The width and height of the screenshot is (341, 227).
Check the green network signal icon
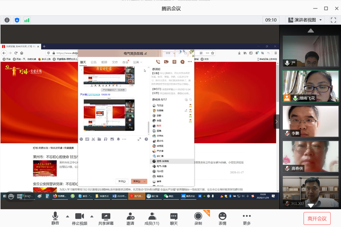pyautogui.click(x=27, y=20)
